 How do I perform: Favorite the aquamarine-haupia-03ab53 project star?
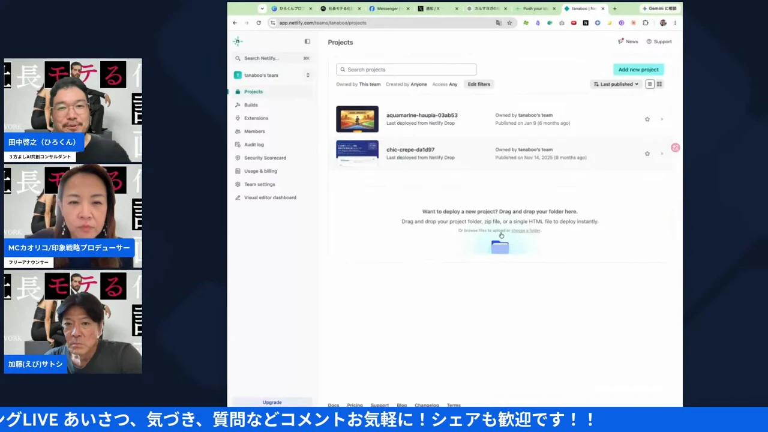point(647,119)
